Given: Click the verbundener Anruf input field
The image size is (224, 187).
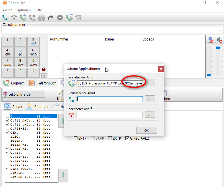Looking at the screenshot, I should (x=110, y=99).
